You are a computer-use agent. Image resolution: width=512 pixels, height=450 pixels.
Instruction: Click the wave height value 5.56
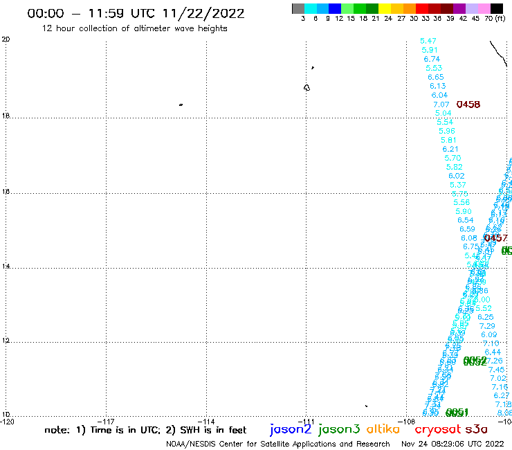pyautogui.click(x=461, y=202)
